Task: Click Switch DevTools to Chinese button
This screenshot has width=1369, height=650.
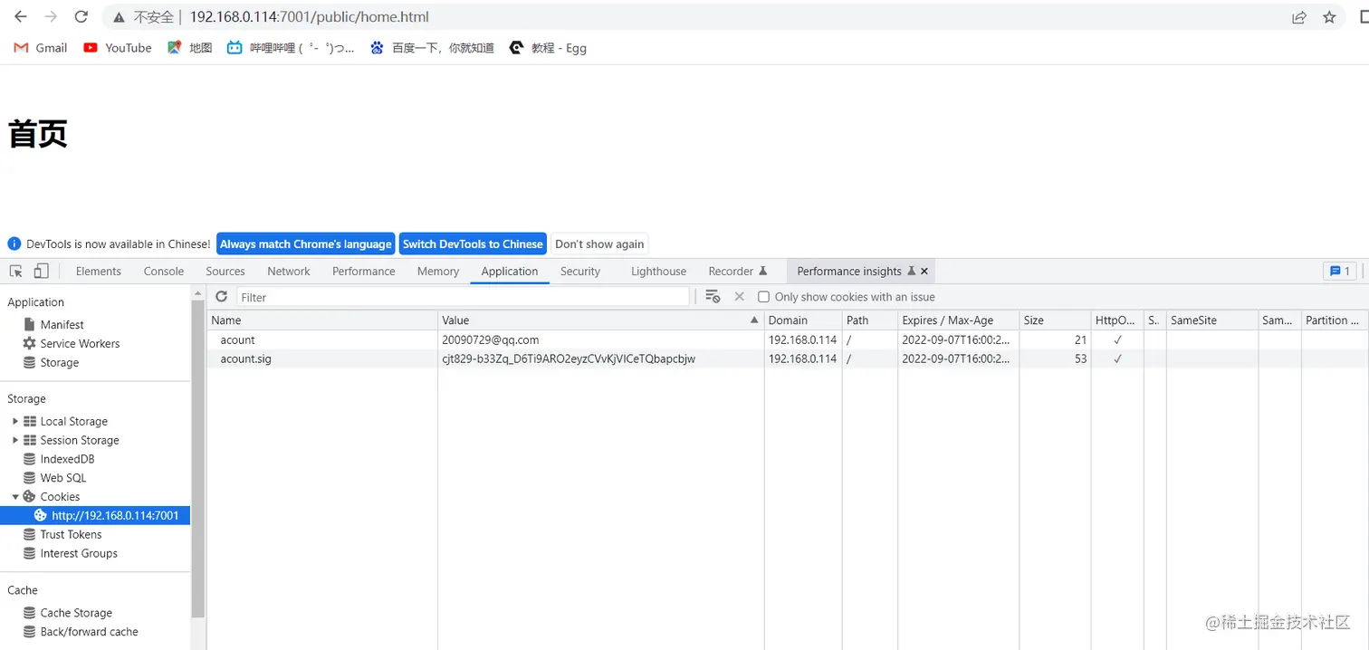Action: (473, 244)
